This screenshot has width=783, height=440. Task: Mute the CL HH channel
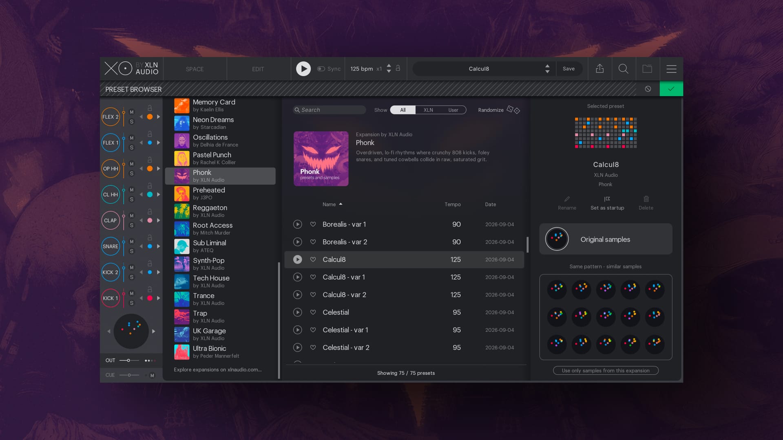point(132,190)
